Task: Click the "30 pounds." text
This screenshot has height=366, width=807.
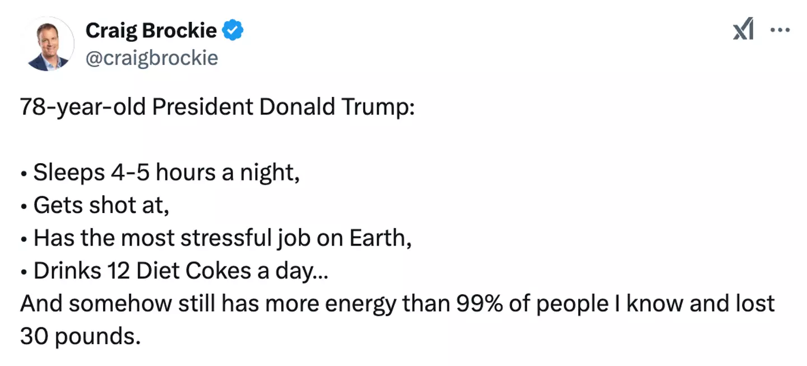Action: click(78, 336)
